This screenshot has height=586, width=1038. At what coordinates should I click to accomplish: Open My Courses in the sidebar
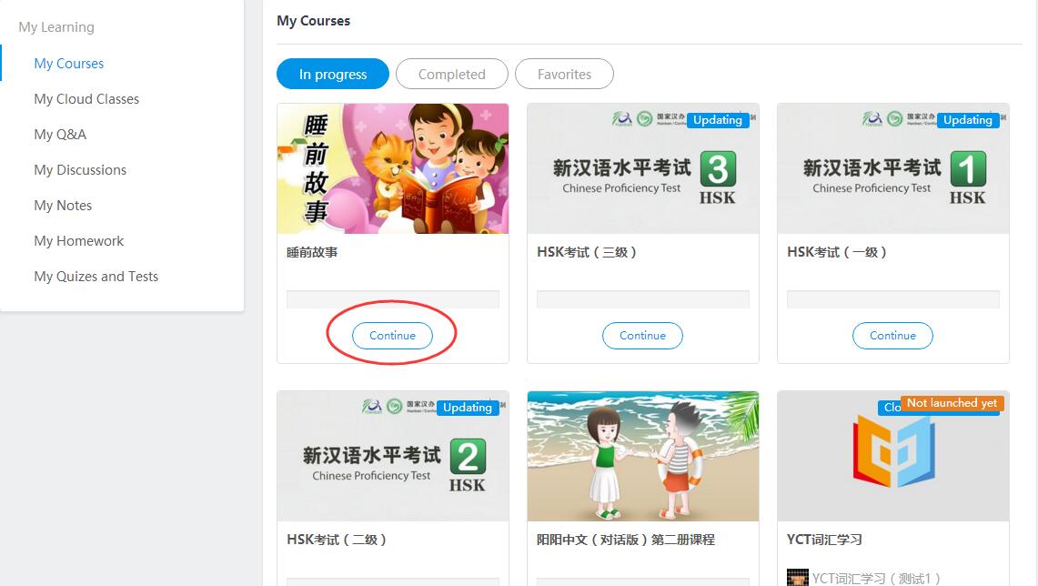[69, 64]
